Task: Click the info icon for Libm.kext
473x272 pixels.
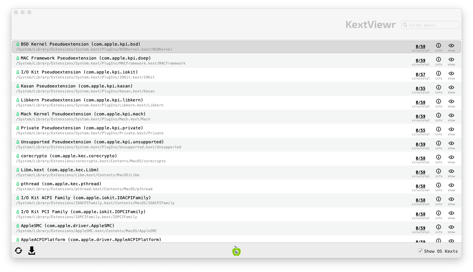Action: coord(438,171)
